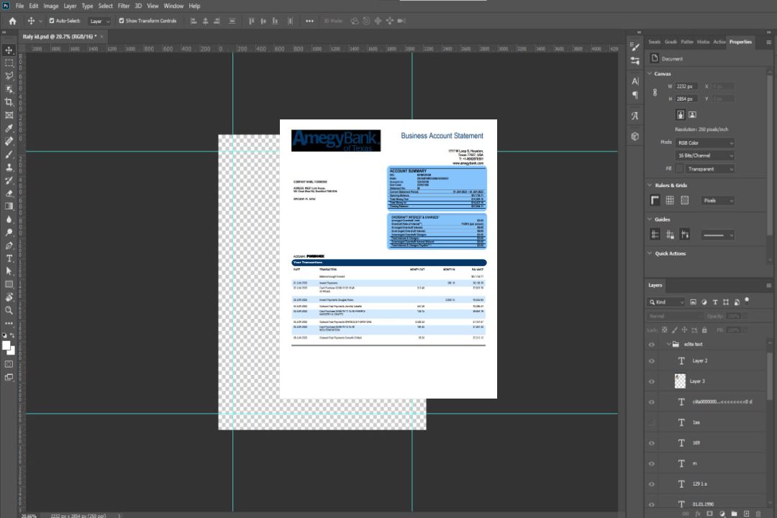Open the Filter menu
Viewport: 777px width, 518px height.
coord(124,6)
